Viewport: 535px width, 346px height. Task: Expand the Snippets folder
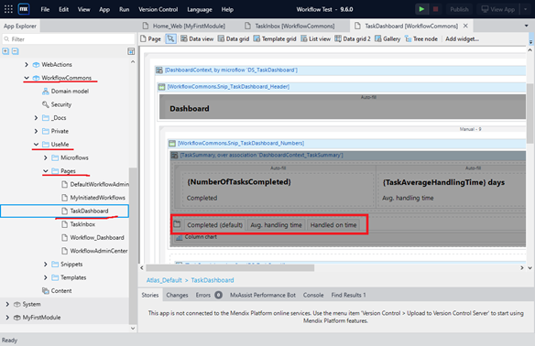point(46,264)
